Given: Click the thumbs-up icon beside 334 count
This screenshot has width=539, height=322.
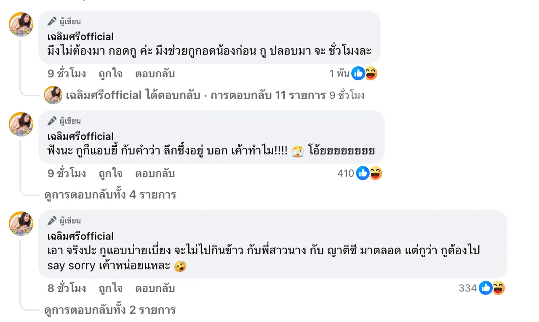Looking at the screenshot, I should pos(486,288).
